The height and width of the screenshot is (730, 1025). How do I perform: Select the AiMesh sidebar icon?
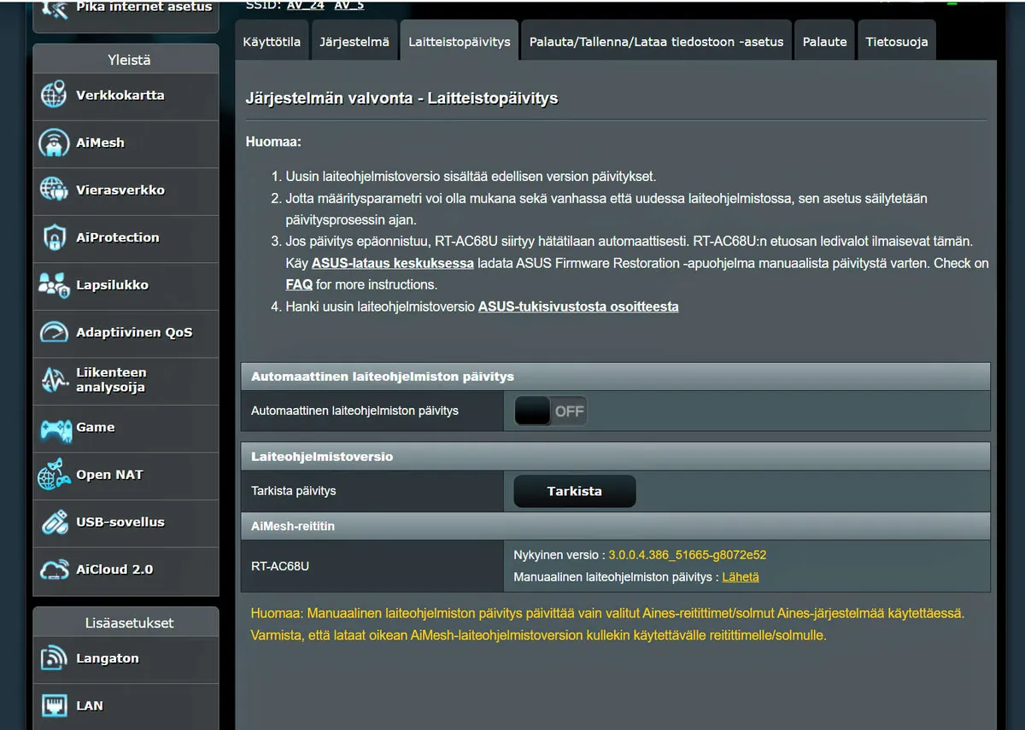(x=54, y=143)
